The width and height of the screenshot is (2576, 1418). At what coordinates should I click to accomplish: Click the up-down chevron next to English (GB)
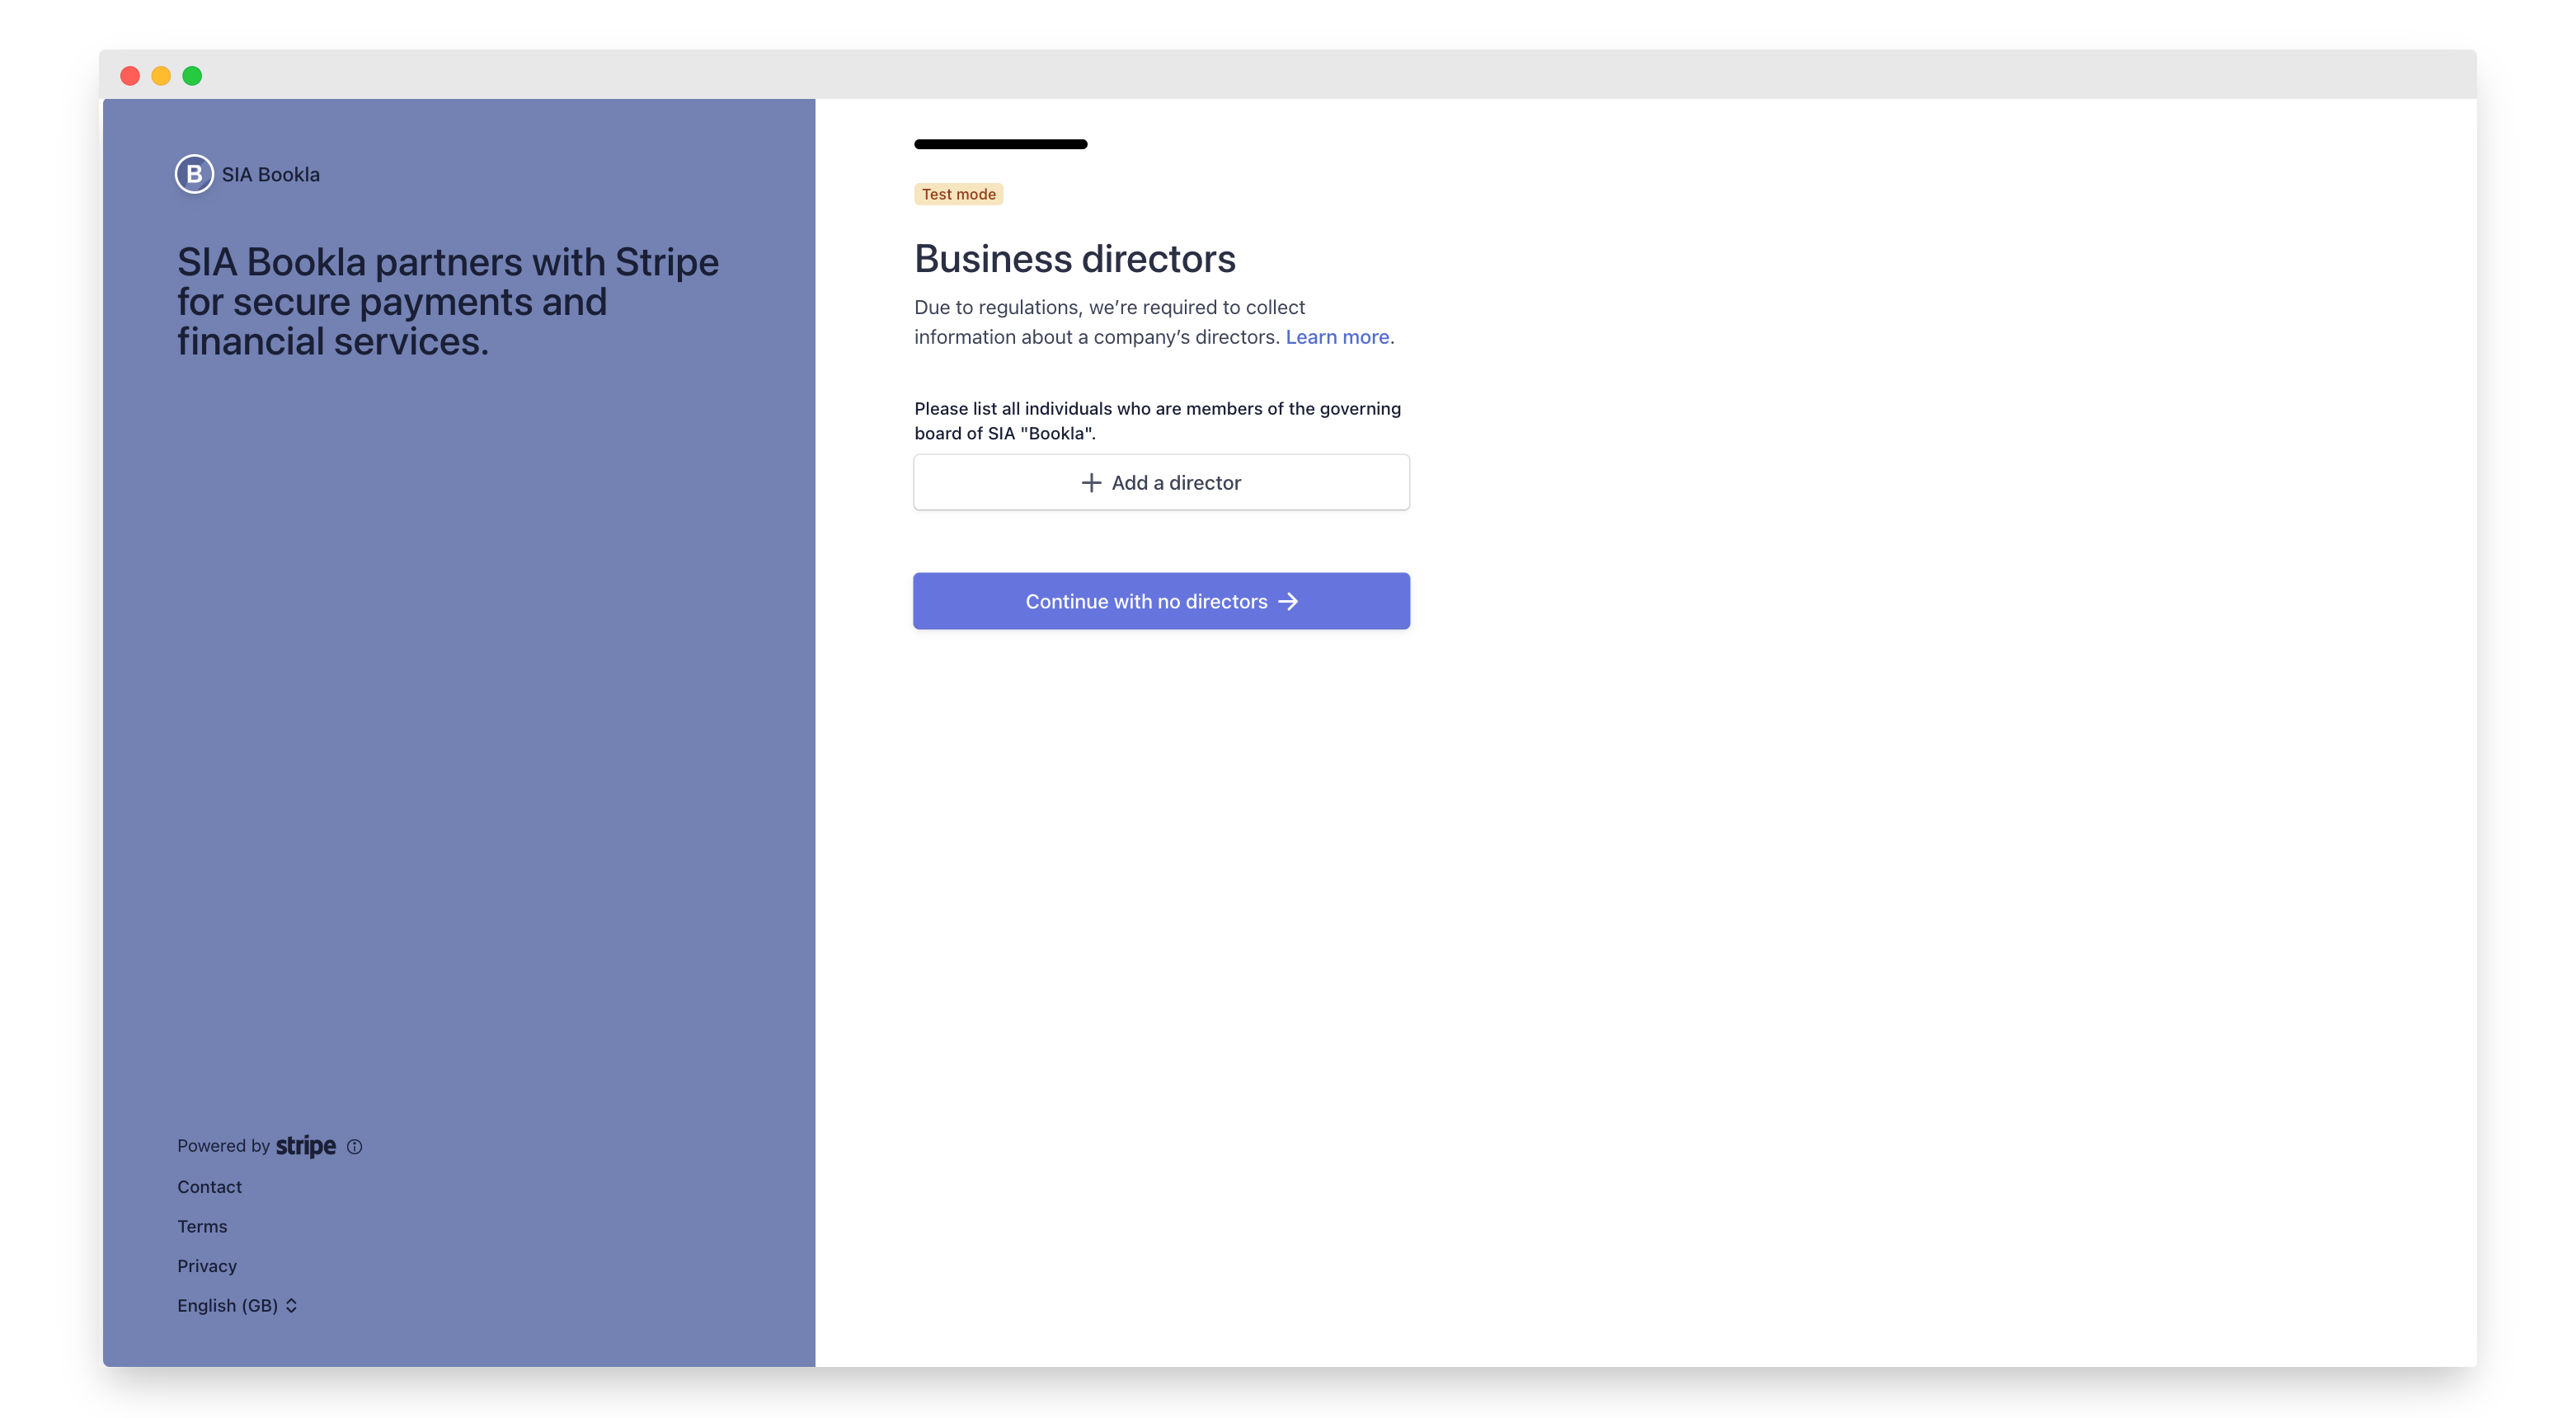click(291, 1306)
